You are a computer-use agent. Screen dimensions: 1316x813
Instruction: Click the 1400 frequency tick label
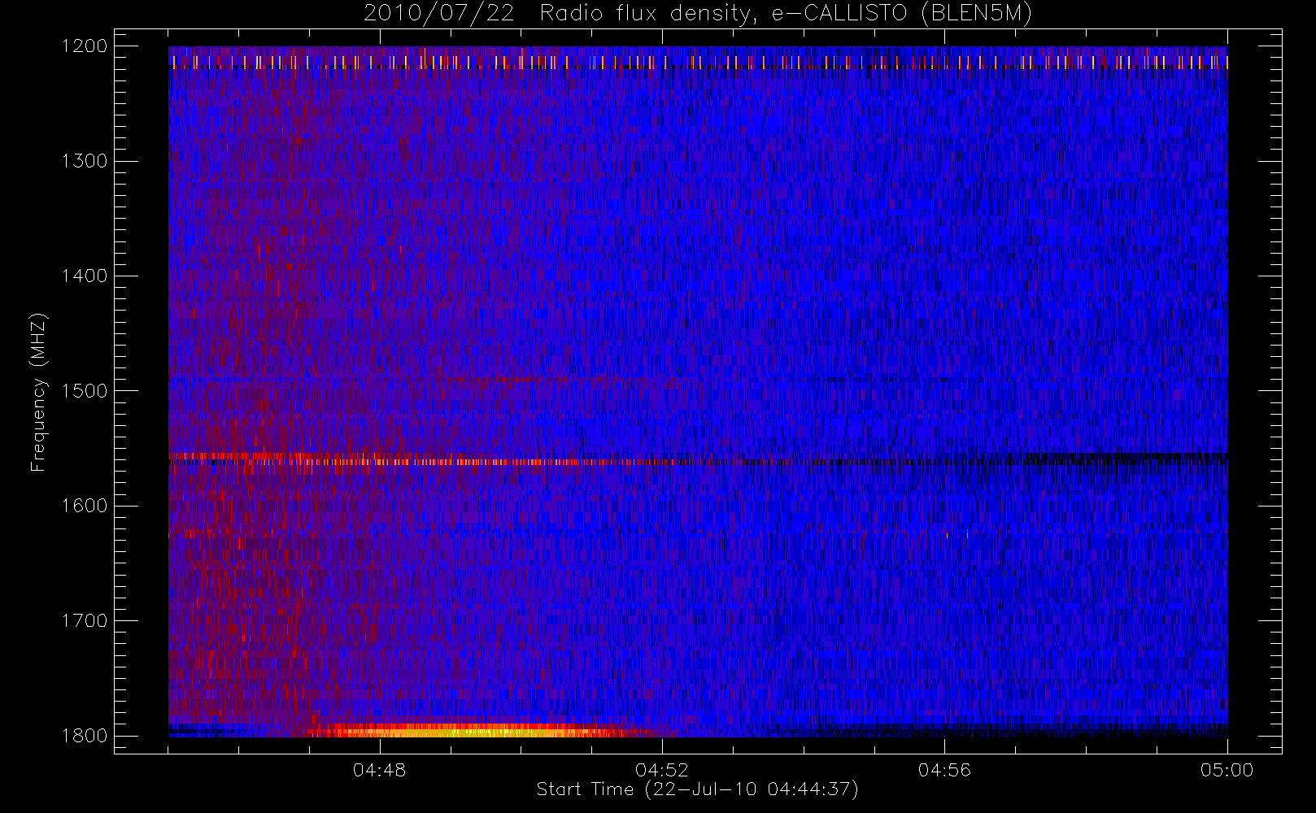85,276
